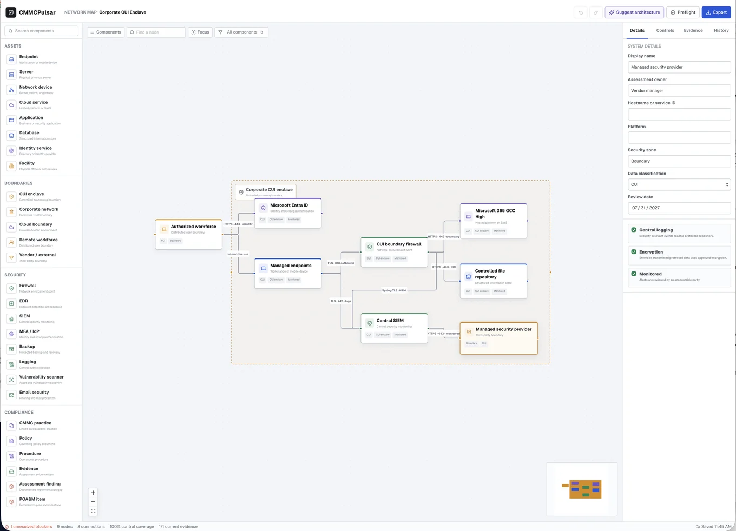Toggle the Central logging checkbox
The height and width of the screenshot is (531, 736).
(x=634, y=230)
